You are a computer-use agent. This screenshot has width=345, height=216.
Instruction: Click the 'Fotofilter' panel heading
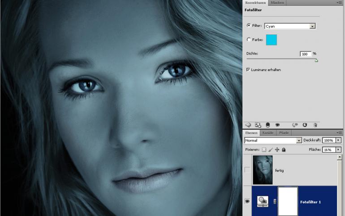[x=253, y=10]
